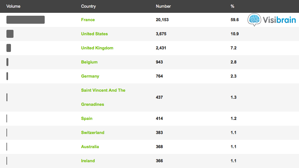
Task: Click the France volume bar
Action: coord(25,20)
